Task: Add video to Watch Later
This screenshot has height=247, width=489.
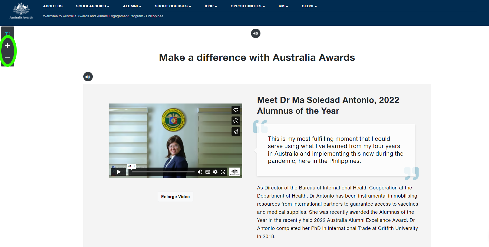Action: click(236, 121)
